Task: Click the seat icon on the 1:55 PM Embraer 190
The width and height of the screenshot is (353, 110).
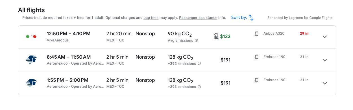Action: coord(256,80)
